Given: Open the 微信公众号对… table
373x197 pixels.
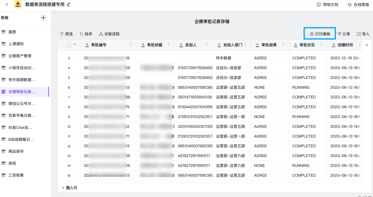Looking at the screenshot, I should point(25,103).
